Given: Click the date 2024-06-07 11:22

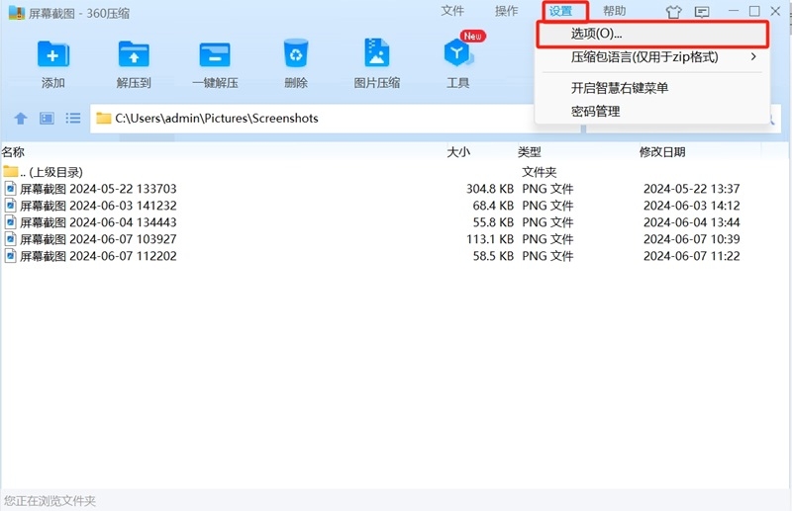Looking at the screenshot, I should (691, 256).
